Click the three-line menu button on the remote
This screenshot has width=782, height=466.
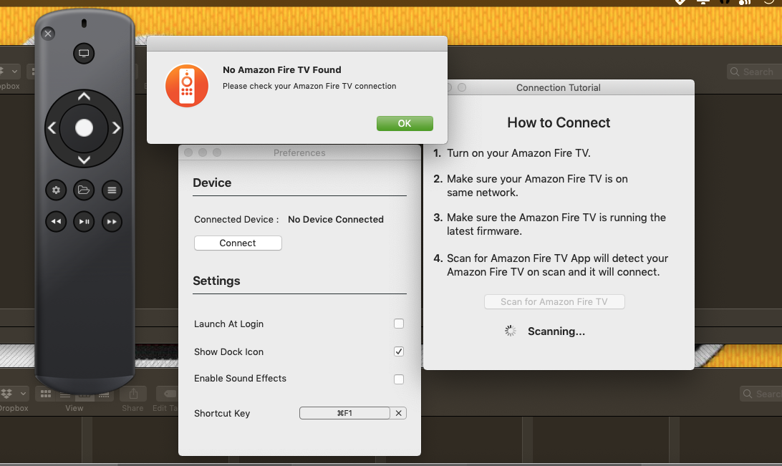[x=112, y=190]
